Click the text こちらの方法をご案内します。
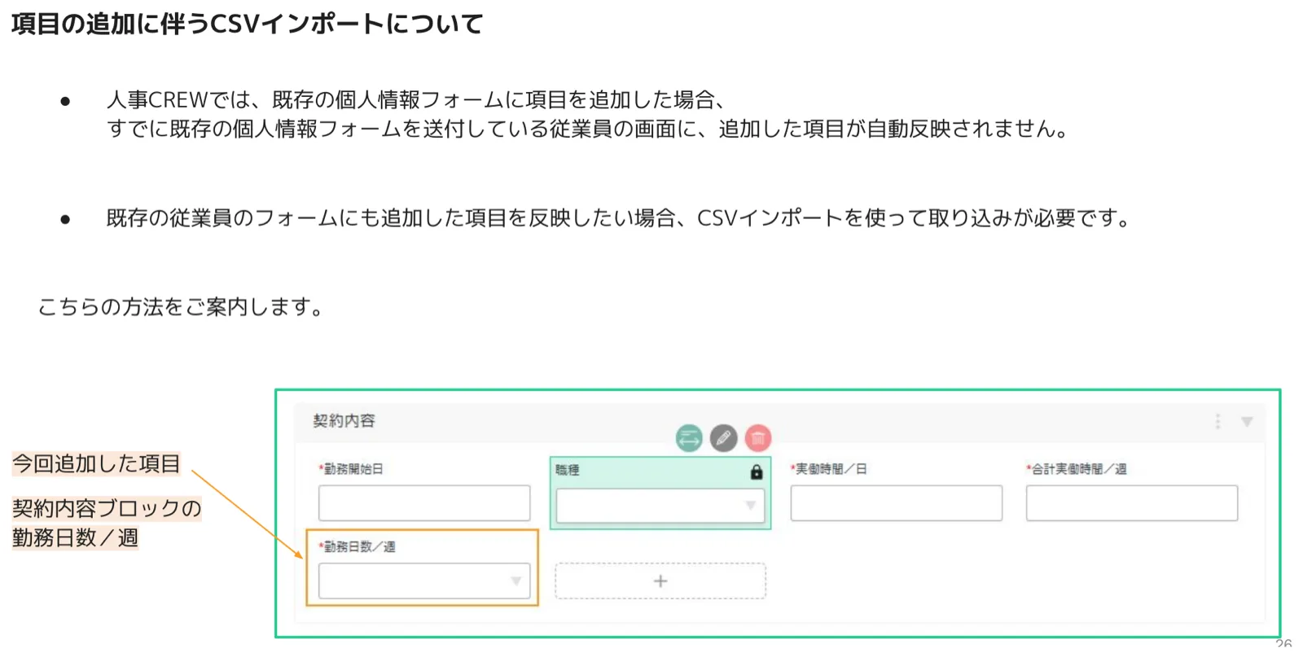1303x658 pixels. 182,307
